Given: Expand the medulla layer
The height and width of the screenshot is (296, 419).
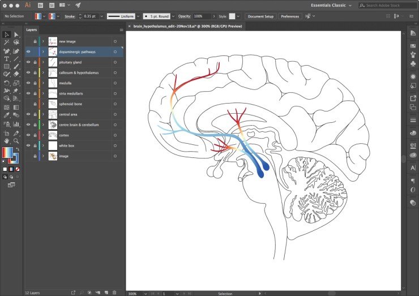Looking at the screenshot, I should [x=43, y=83].
